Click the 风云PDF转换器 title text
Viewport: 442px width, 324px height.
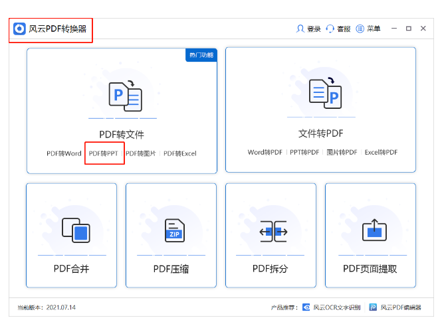click(58, 29)
